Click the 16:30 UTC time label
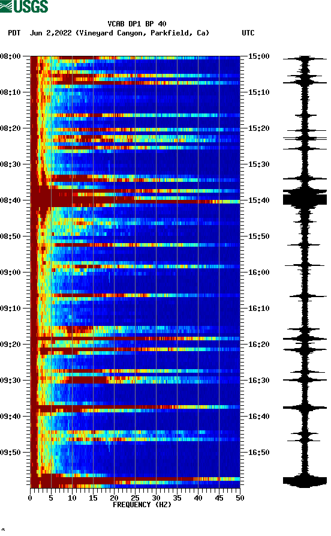 coord(258,381)
